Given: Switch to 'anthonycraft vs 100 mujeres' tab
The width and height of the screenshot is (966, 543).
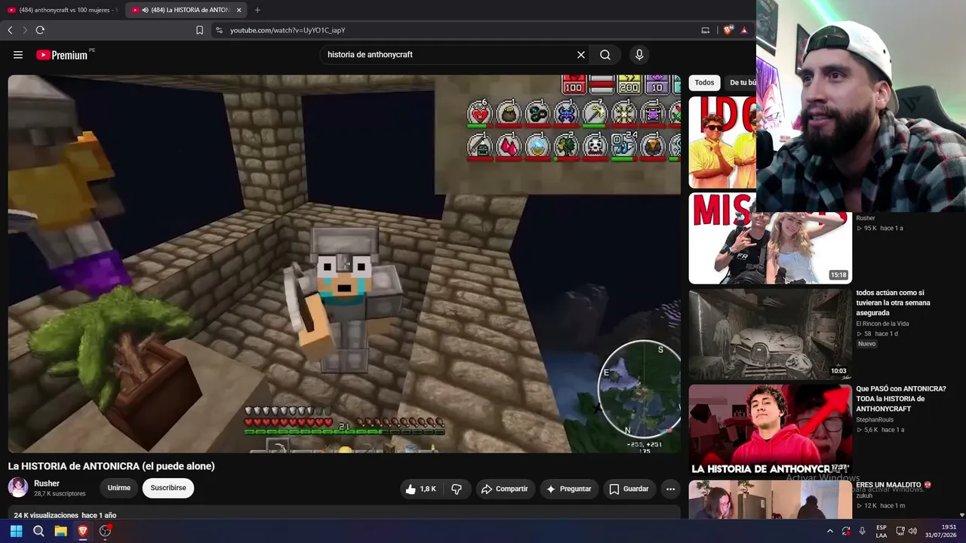Looking at the screenshot, I should [62, 10].
